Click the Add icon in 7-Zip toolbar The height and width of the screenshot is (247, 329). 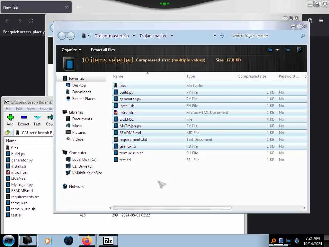[10, 117]
